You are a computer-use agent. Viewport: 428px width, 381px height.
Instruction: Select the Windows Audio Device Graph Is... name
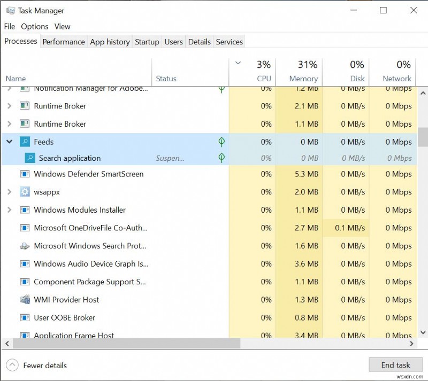tap(91, 264)
